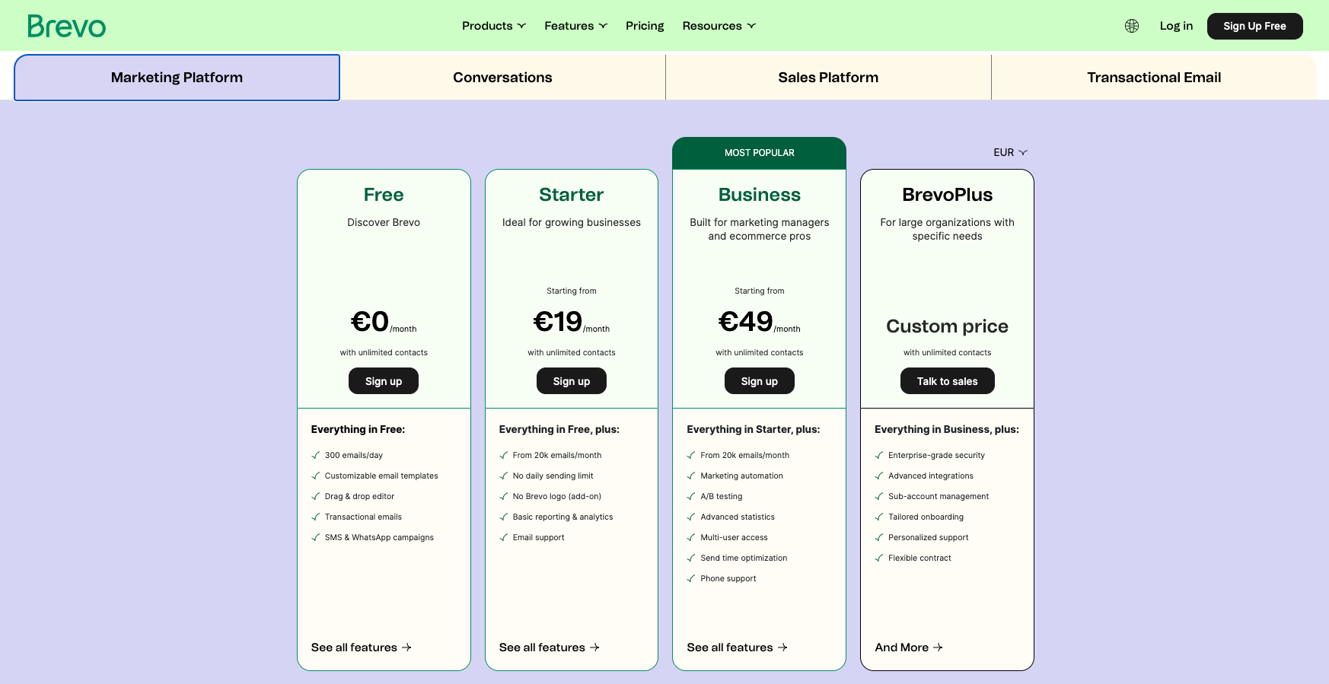
Task: Click checkmark beside SMS & WhatsApp campaigns
Action: point(315,537)
